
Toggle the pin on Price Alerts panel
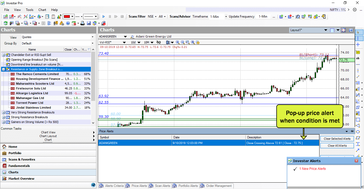pyautogui.click(x=352, y=131)
